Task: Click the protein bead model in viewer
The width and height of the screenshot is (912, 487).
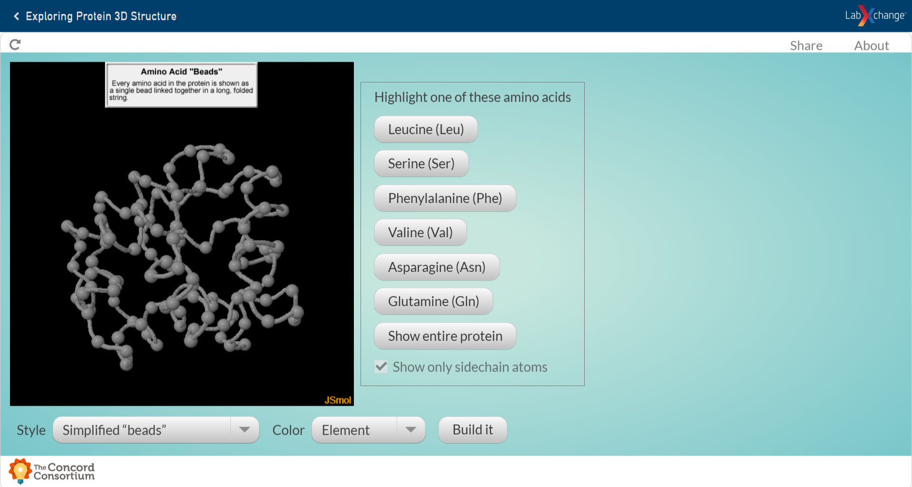Action: (180, 257)
